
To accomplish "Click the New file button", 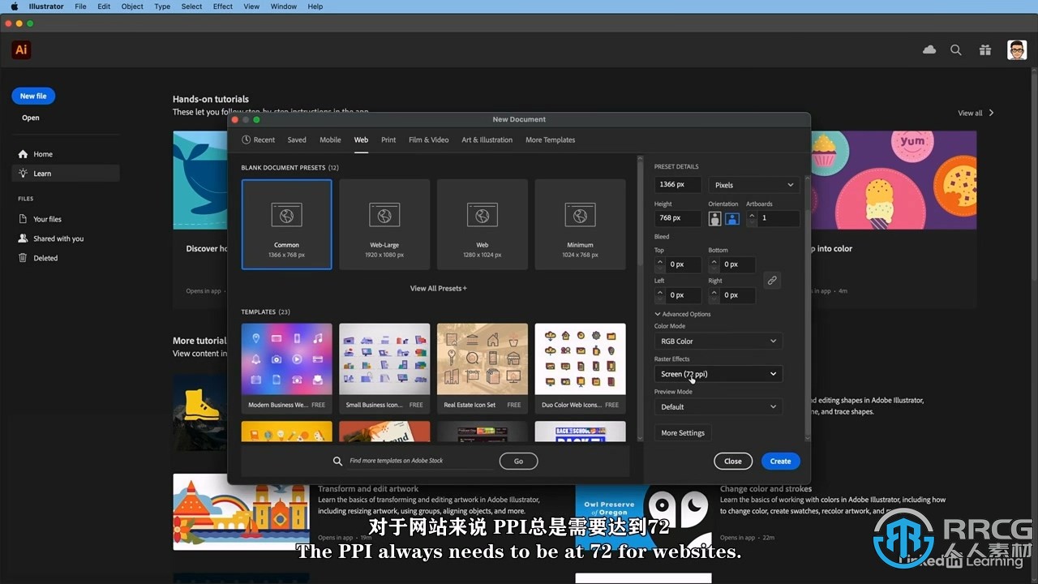I will click(33, 96).
